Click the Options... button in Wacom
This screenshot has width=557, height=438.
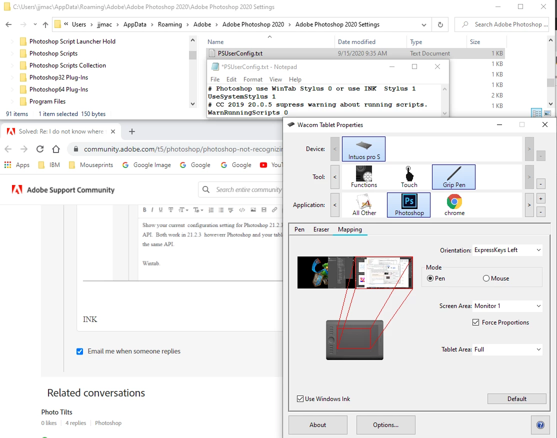click(x=386, y=425)
